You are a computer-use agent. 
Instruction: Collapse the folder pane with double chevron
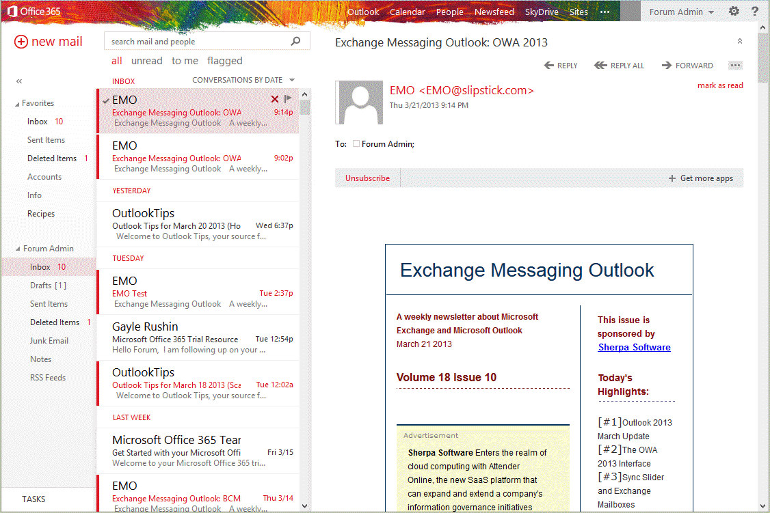(19, 81)
